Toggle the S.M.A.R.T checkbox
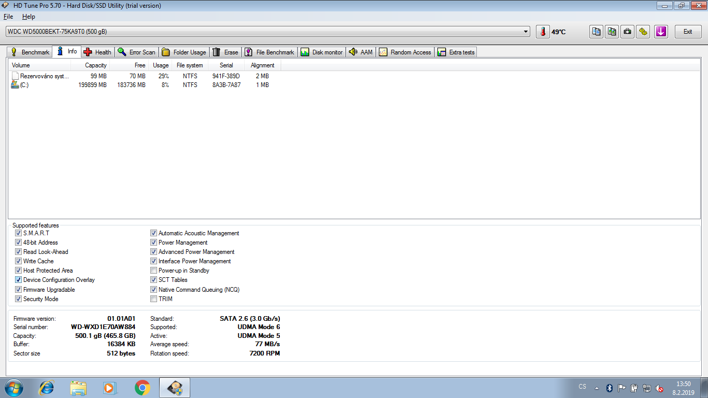708x398 pixels. (19, 233)
